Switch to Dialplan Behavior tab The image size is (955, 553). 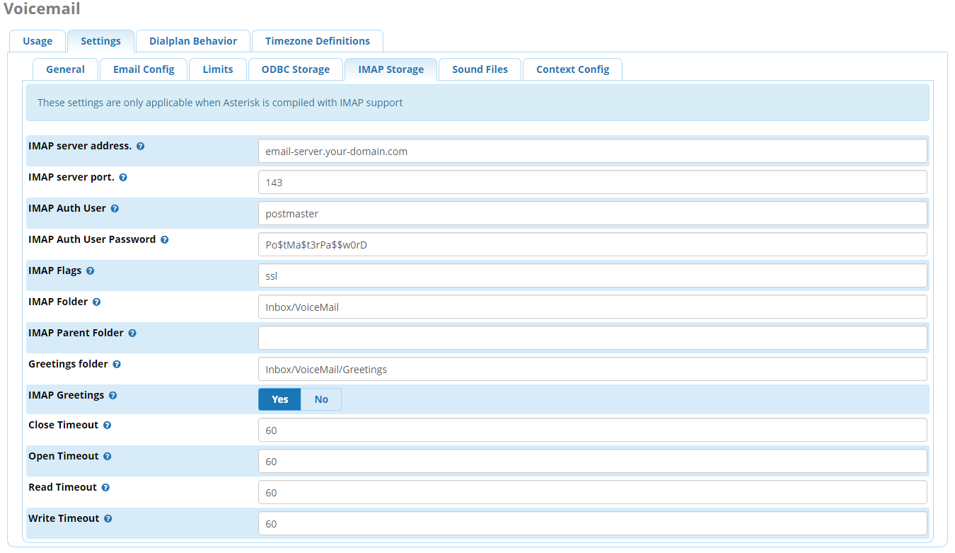tap(193, 41)
